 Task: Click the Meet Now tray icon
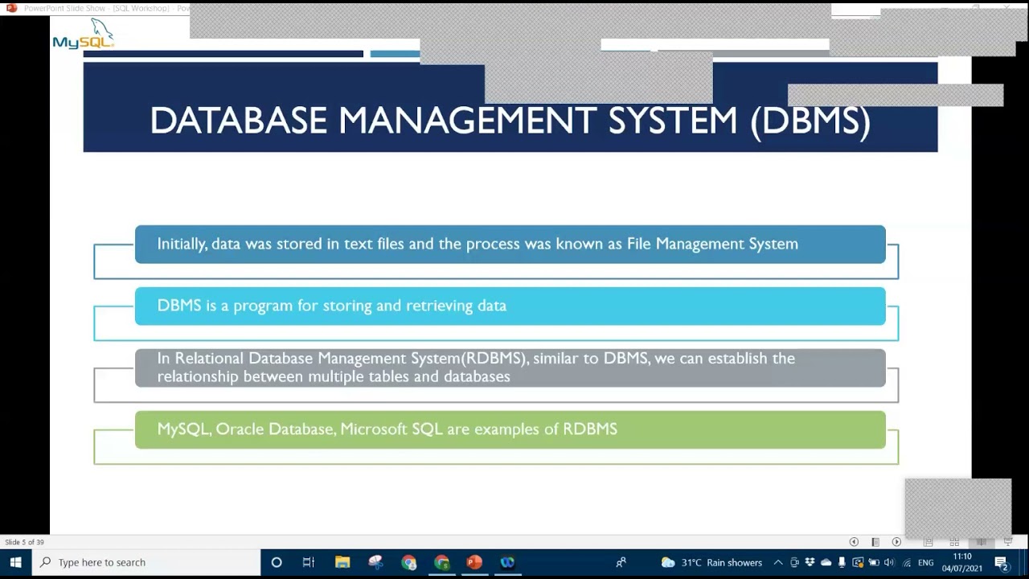click(x=794, y=562)
